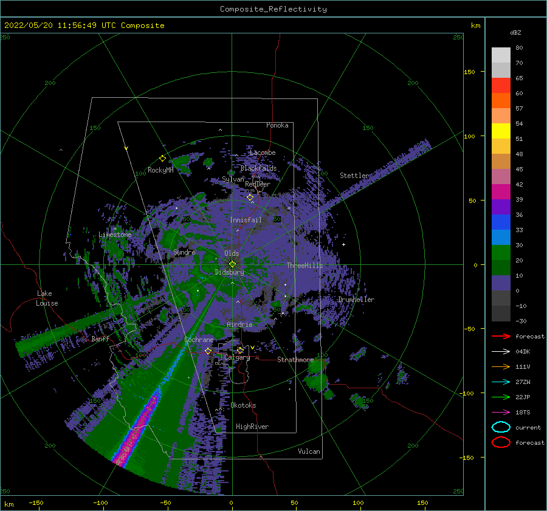The image size is (547, 511).
Task: Click the yellow 'km' unit label above the right axis
Action: [x=475, y=26]
